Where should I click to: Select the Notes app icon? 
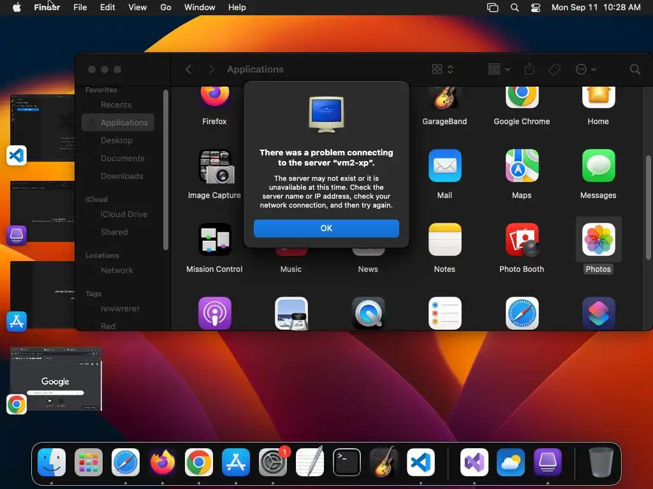click(x=444, y=239)
